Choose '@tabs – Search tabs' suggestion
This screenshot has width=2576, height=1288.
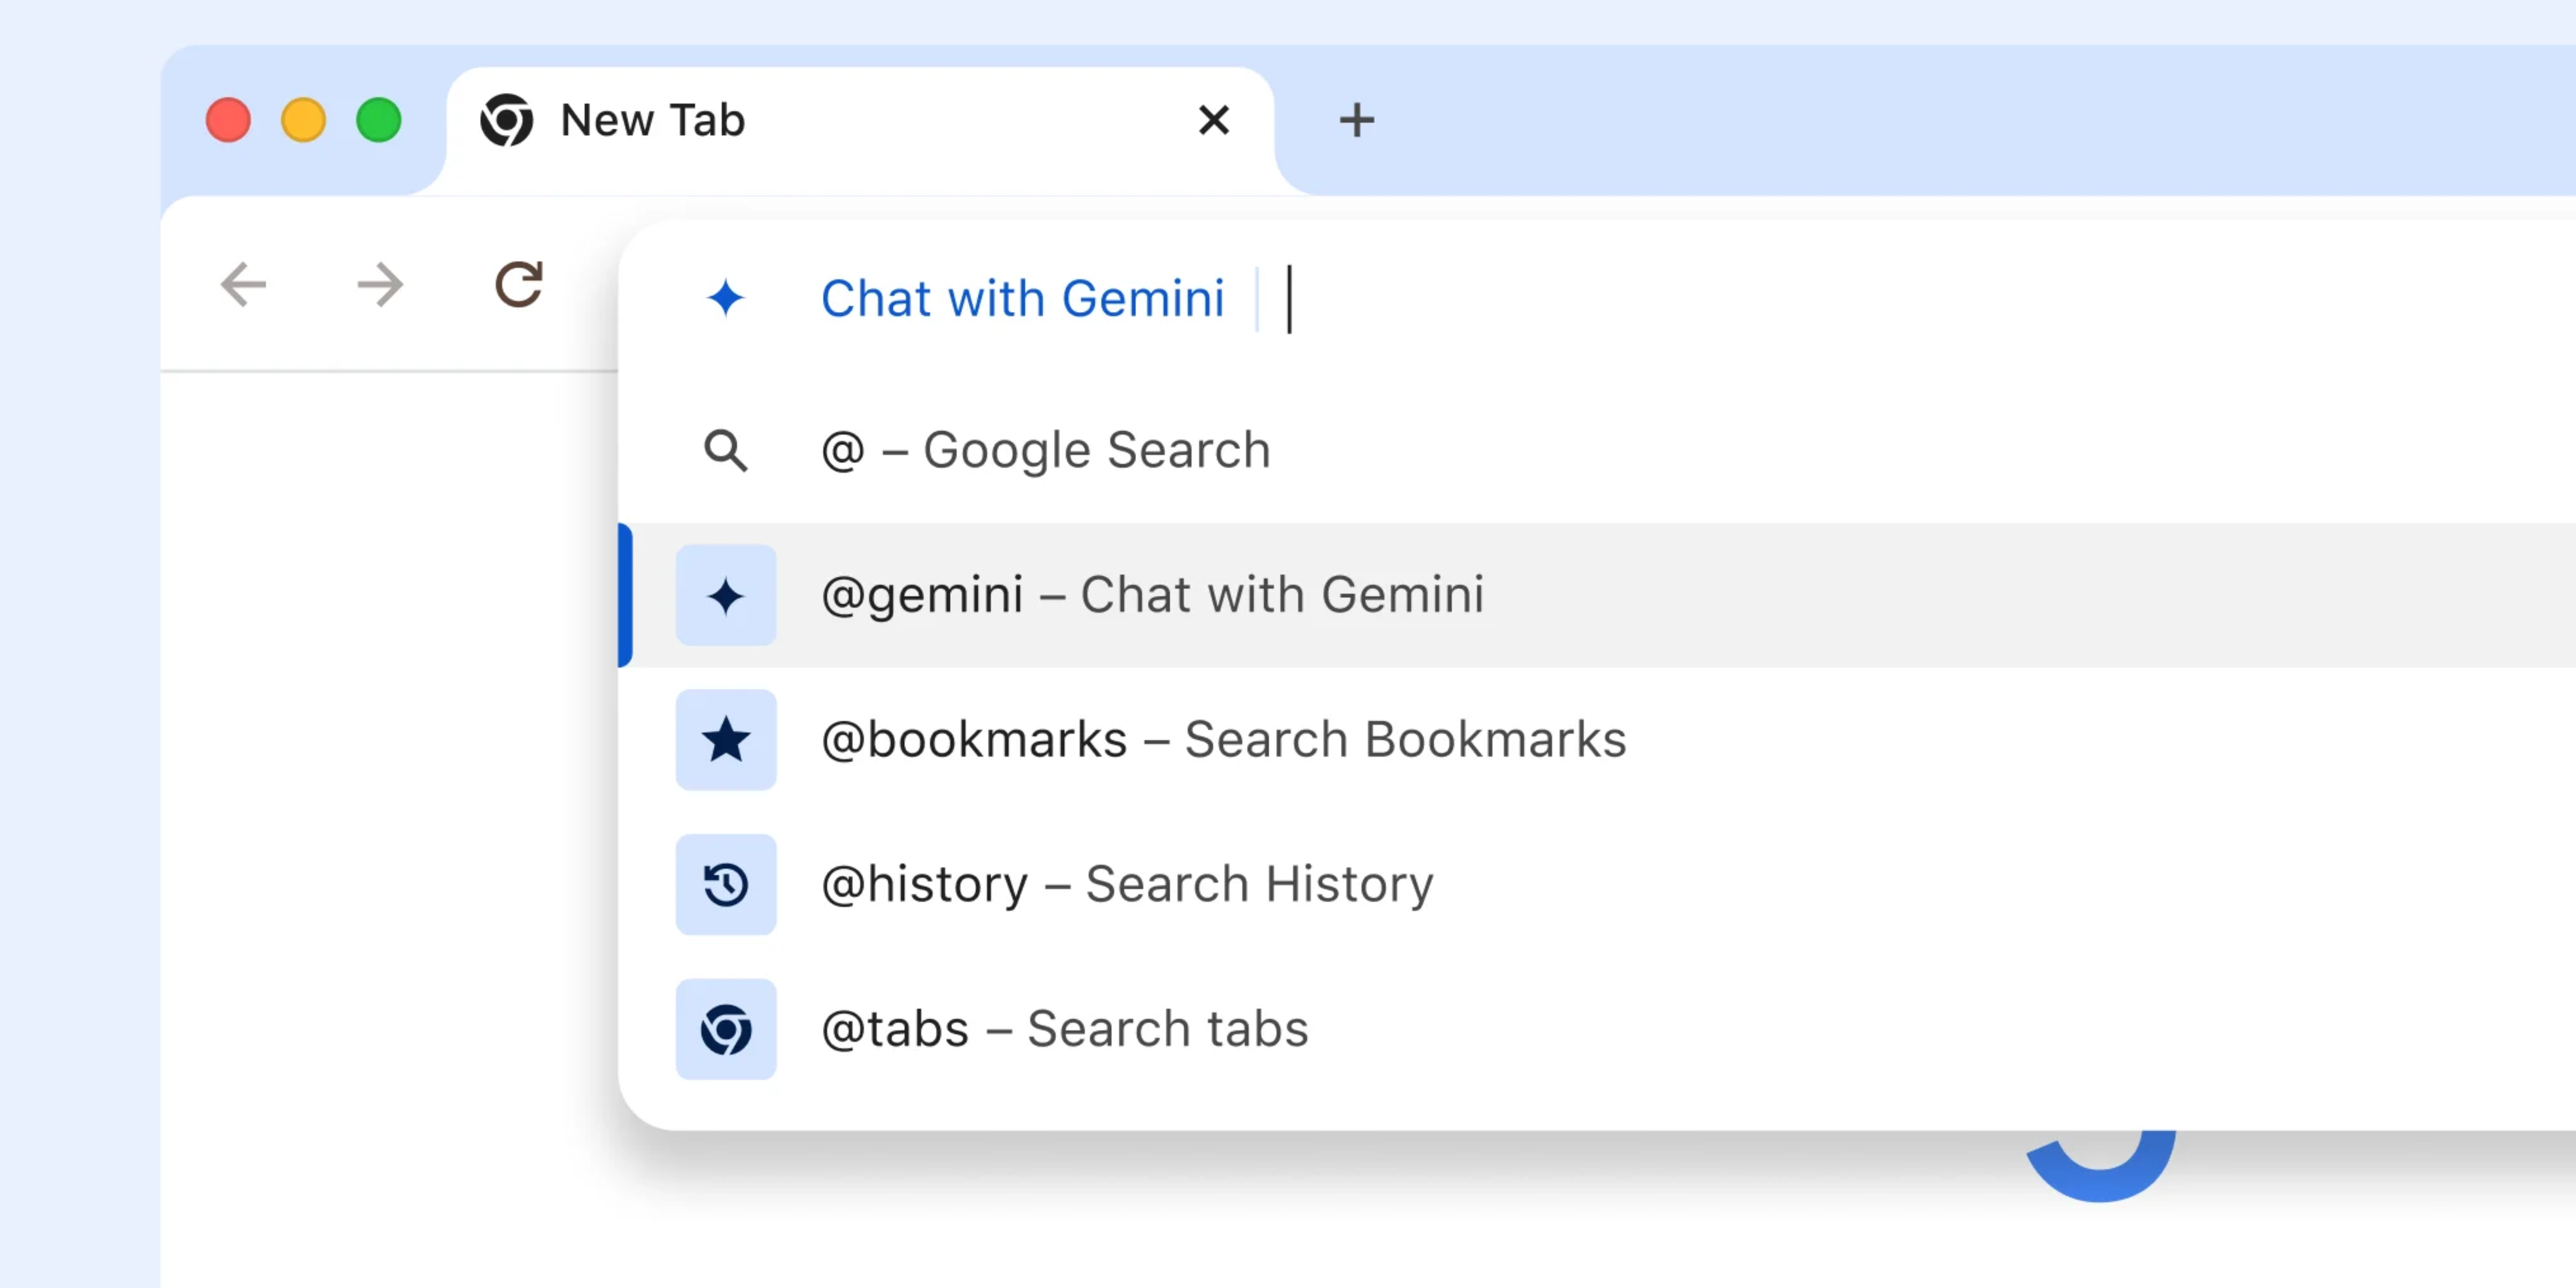pos(1064,1030)
